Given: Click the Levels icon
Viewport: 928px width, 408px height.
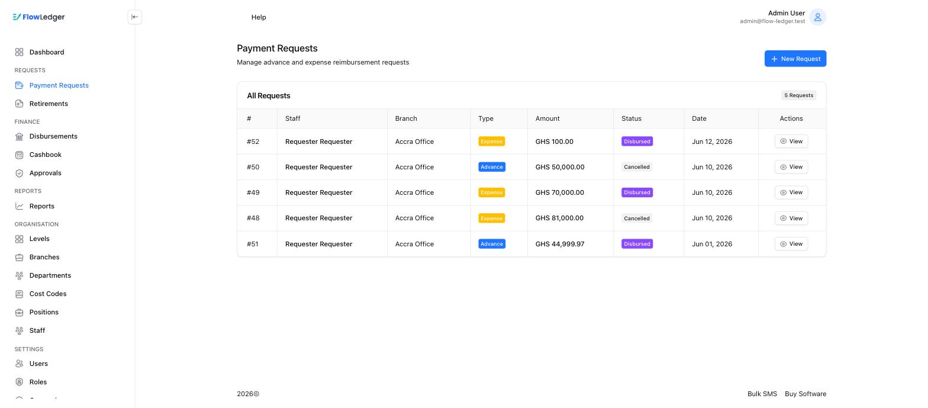Looking at the screenshot, I should [20, 239].
